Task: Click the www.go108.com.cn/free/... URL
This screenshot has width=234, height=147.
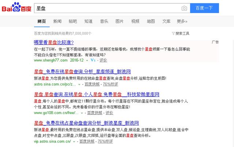Action: [x=56, y=113]
